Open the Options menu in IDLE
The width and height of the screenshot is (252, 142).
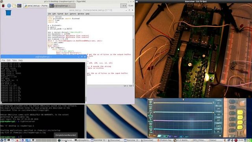(73, 14)
